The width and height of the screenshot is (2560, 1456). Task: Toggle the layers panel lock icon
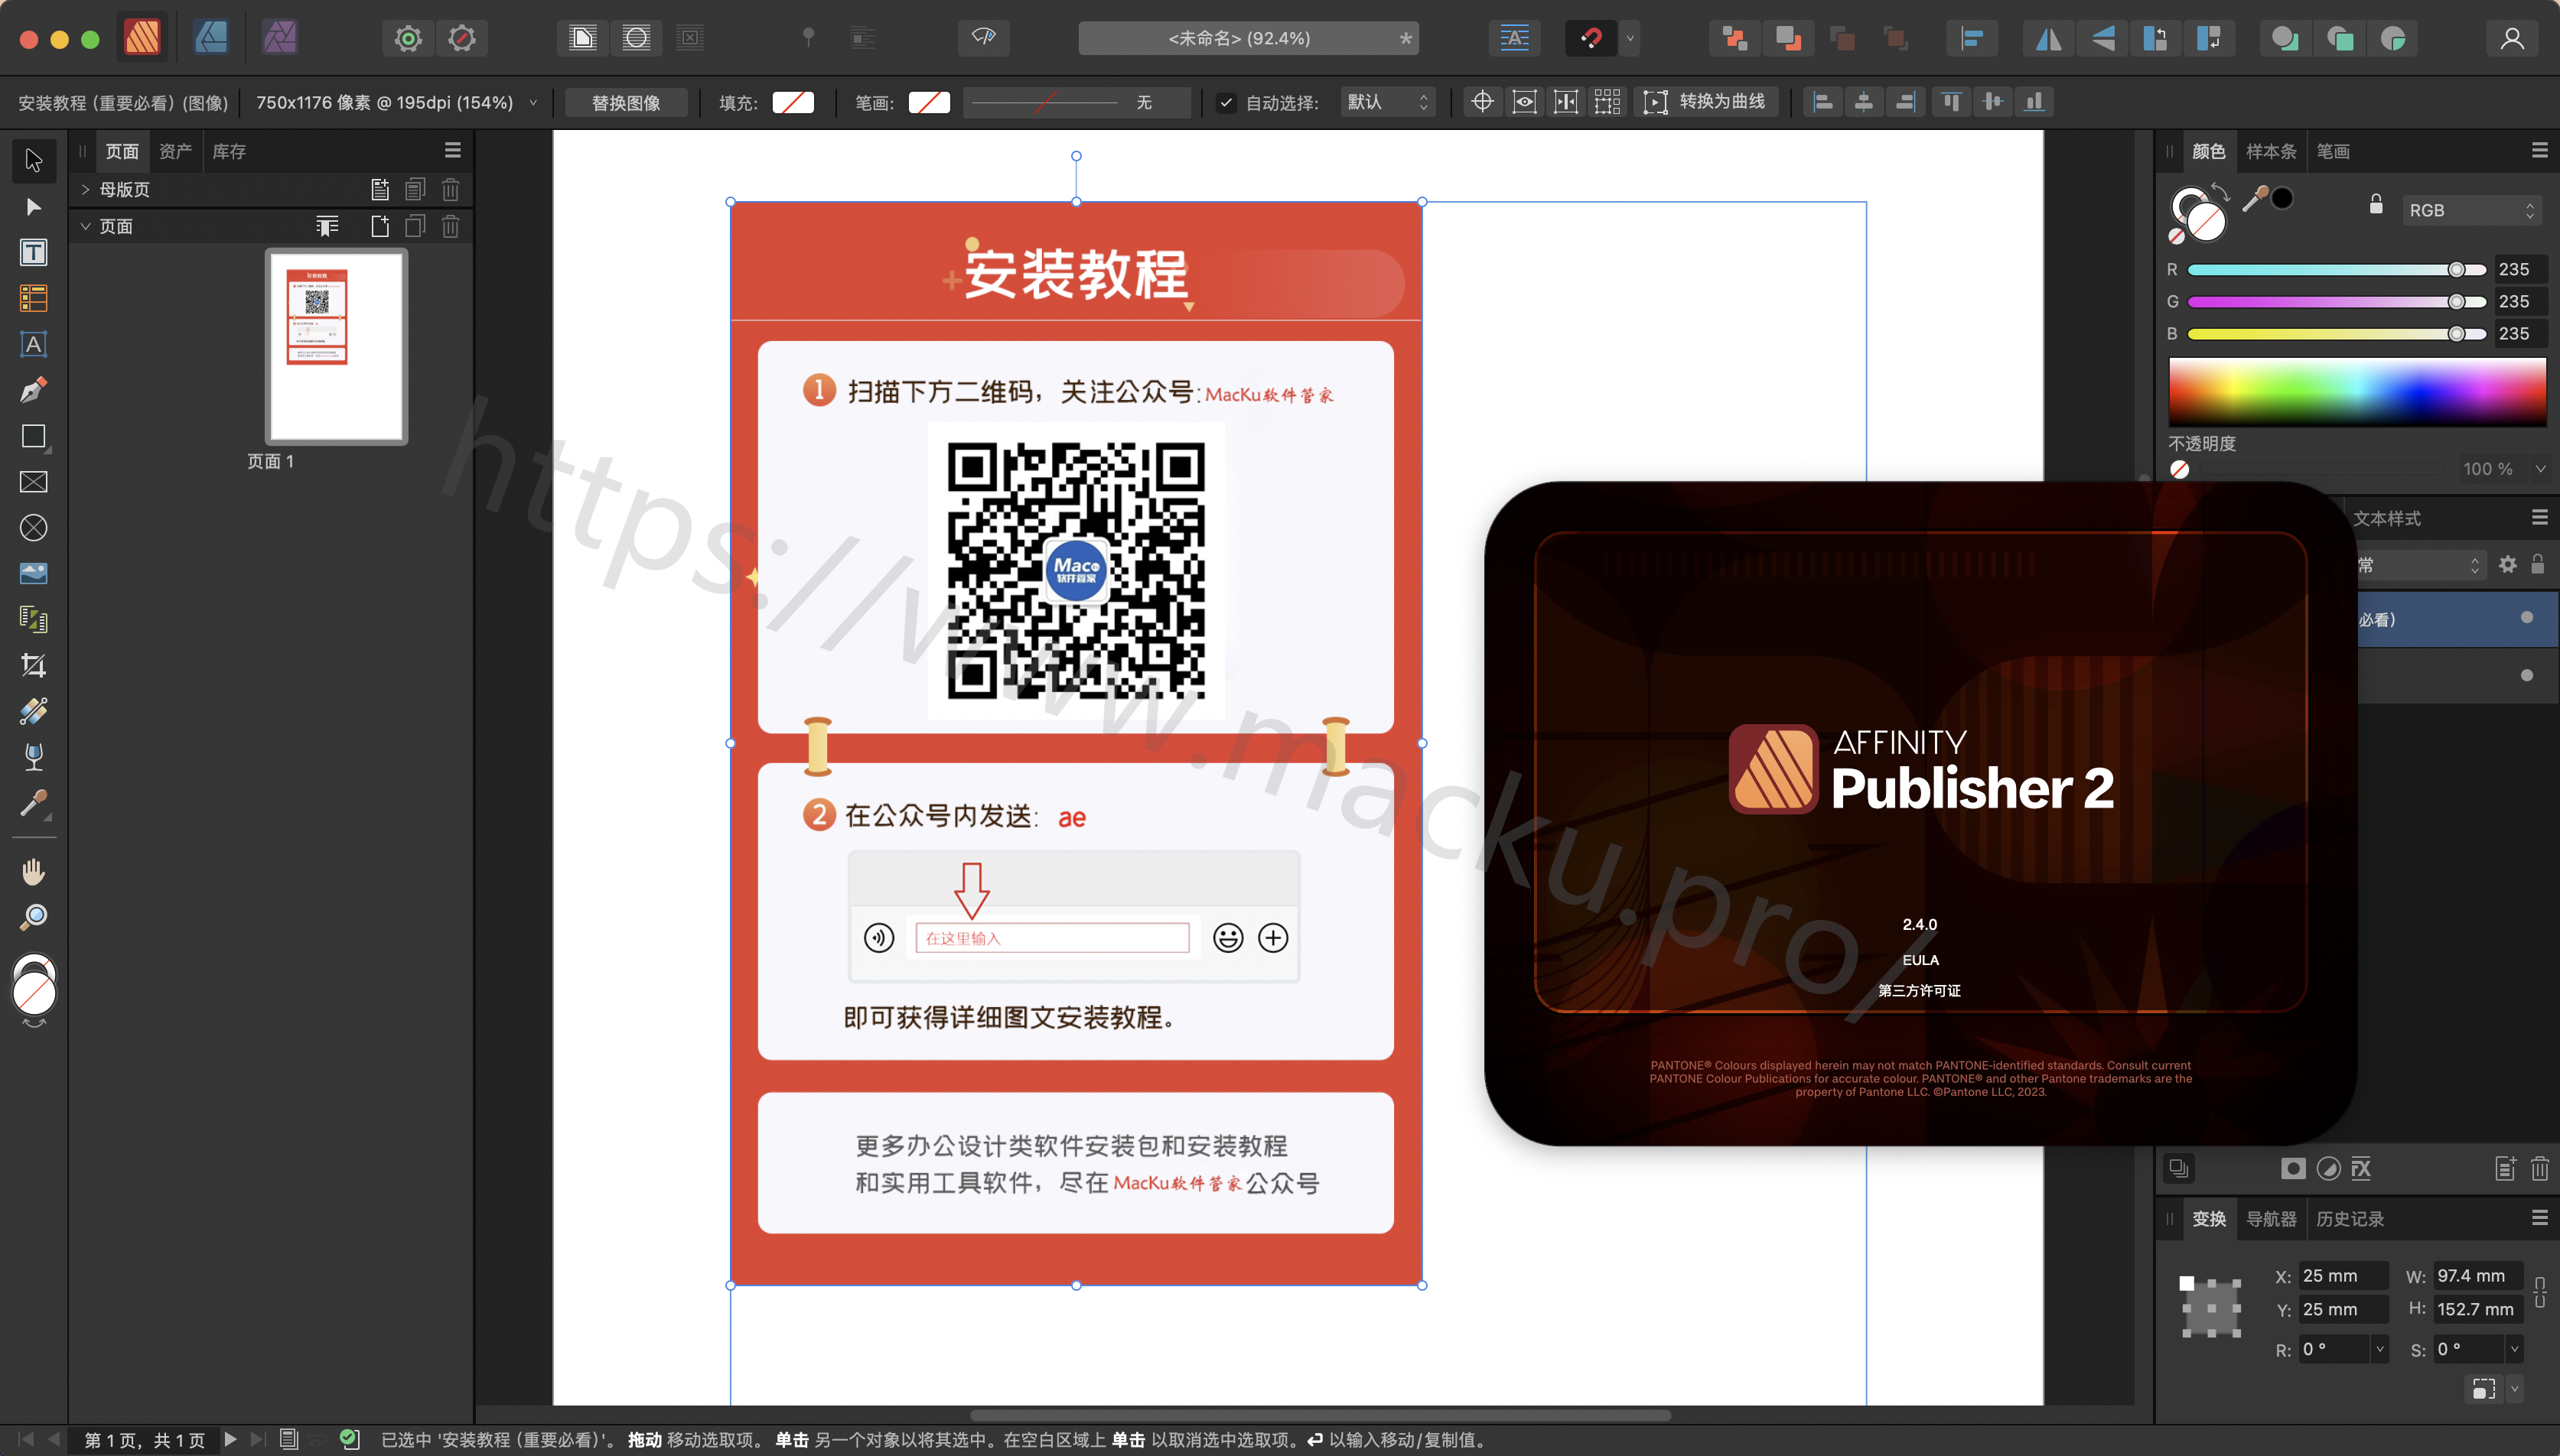2536,564
